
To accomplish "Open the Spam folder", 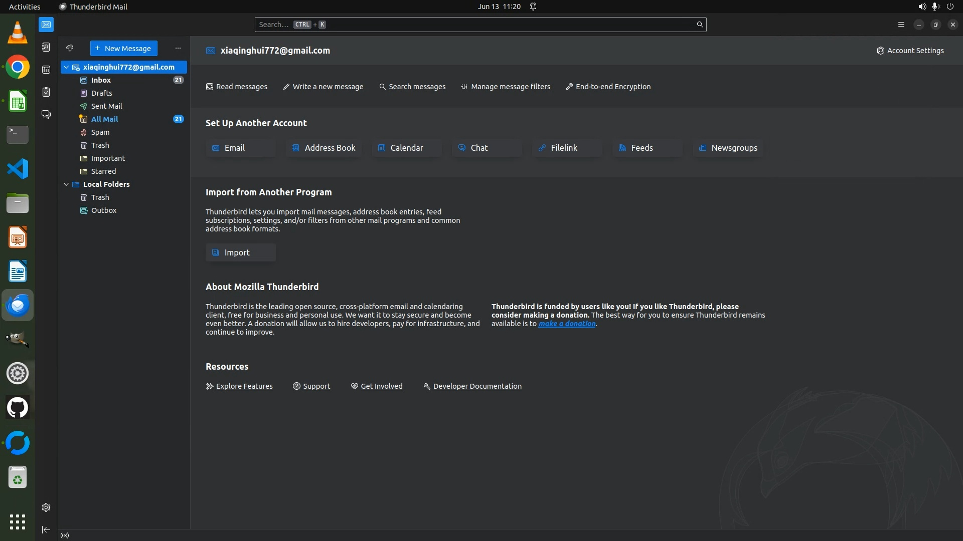I will click(100, 132).
